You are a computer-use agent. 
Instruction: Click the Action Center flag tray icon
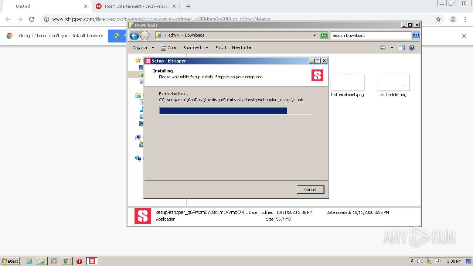(438, 261)
